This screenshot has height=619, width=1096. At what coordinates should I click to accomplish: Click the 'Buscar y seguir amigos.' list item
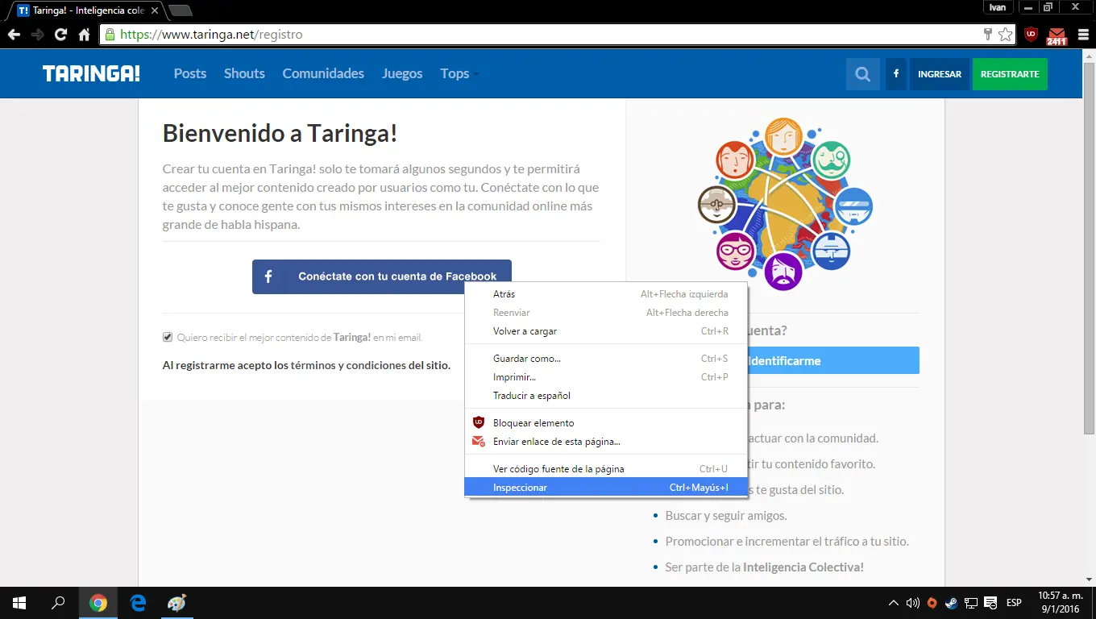point(726,516)
